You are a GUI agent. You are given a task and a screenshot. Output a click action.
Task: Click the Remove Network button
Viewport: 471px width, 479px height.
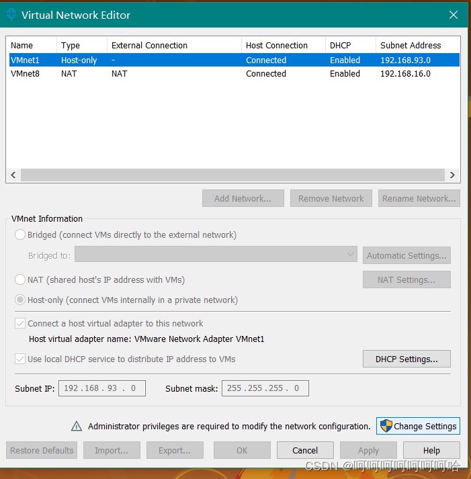331,198
